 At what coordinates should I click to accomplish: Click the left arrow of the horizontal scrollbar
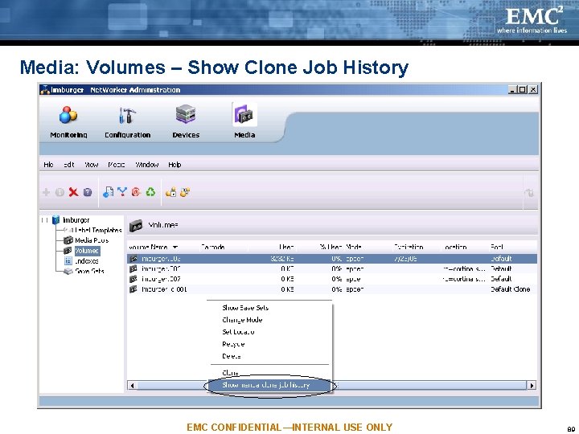tap(132, 386)
